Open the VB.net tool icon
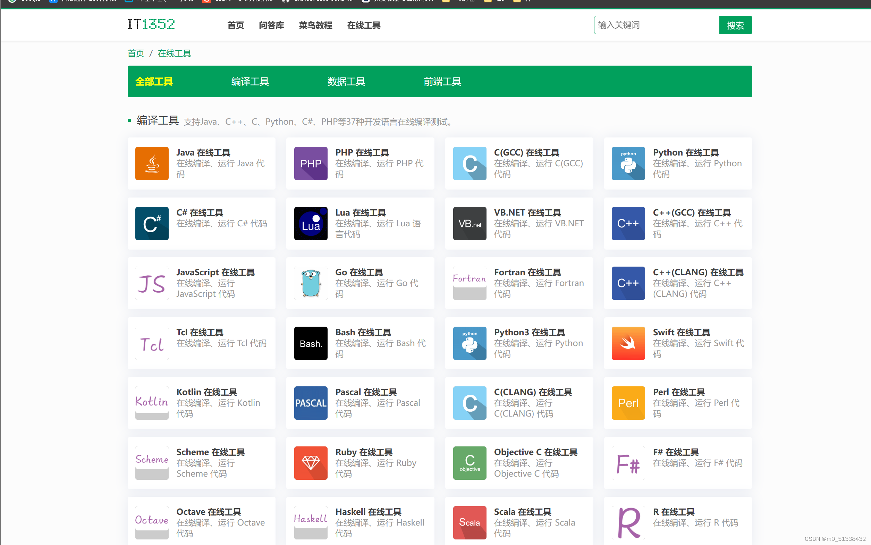The height and width of the screenshot is (545, 871). [470, 224]
